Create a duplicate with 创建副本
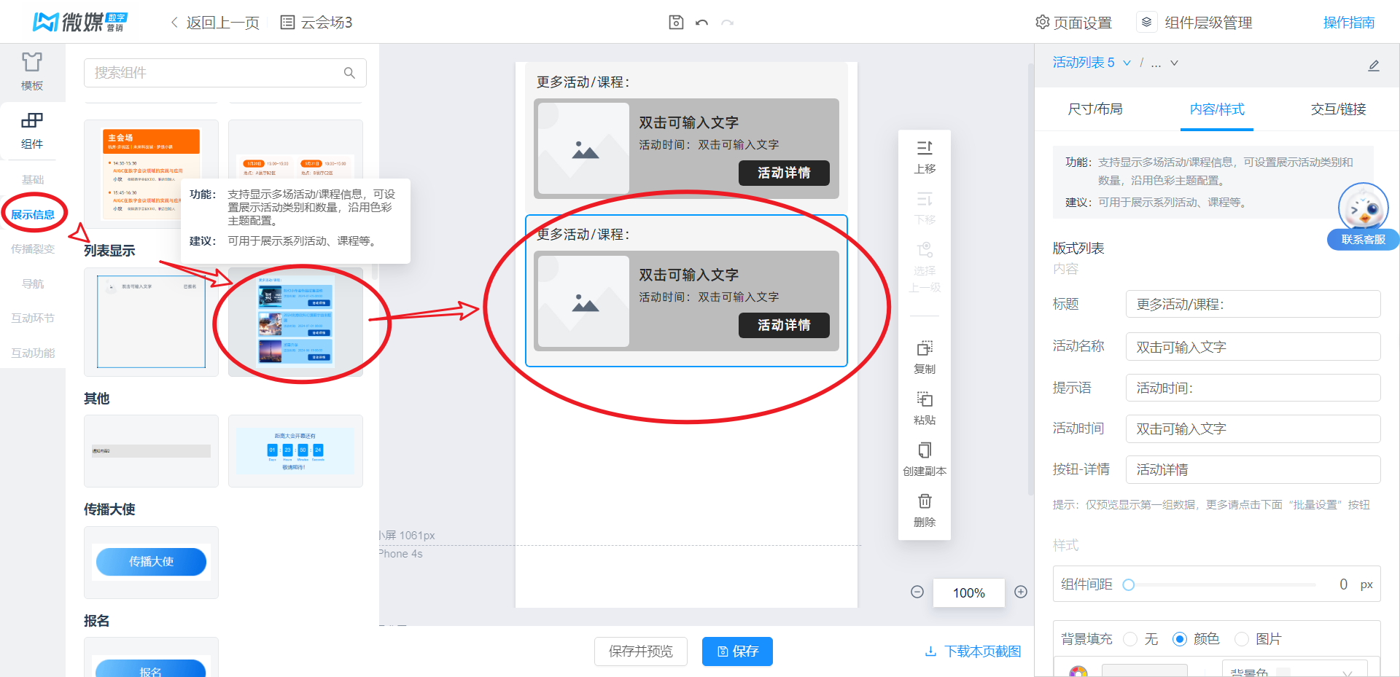 [x=925, y=459]
